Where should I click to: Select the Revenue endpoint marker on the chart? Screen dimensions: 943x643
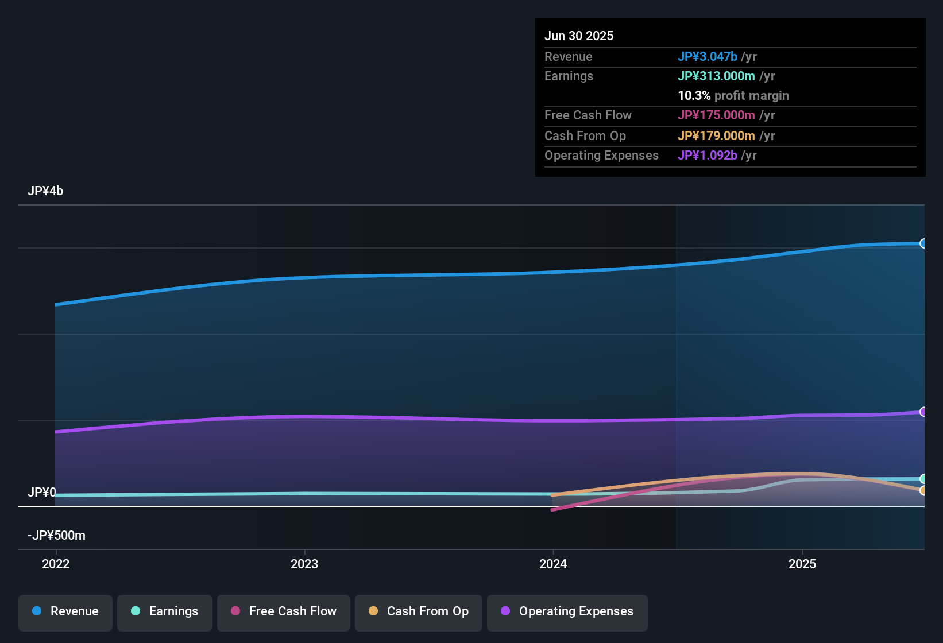[x=923, y=244]
